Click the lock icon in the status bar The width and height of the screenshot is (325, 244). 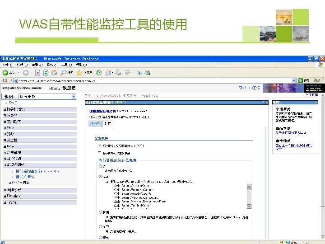[x=281, y=242]
